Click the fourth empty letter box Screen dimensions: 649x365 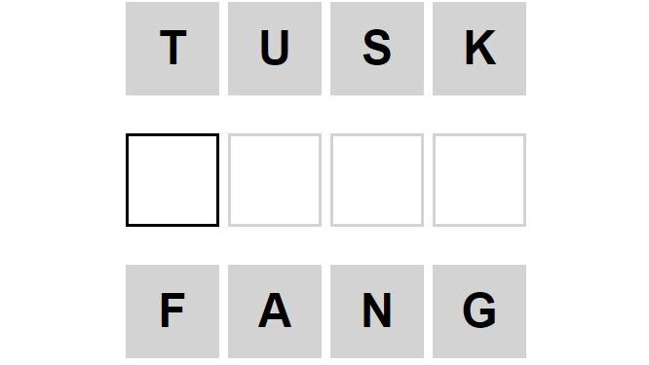tap(479, 180)
